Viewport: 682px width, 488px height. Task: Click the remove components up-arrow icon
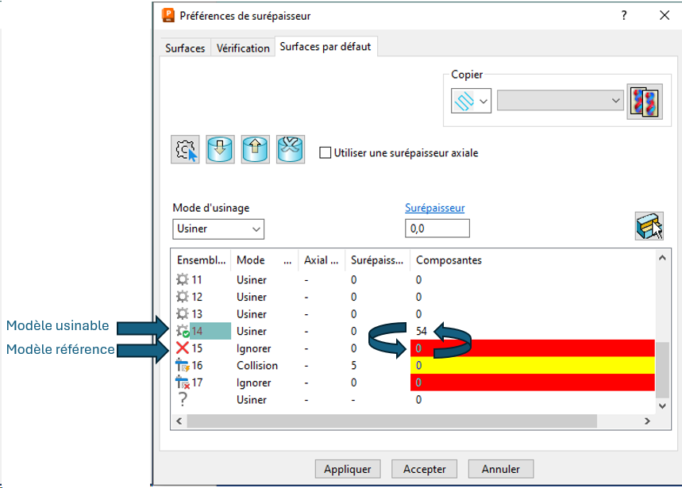[255, 149]
